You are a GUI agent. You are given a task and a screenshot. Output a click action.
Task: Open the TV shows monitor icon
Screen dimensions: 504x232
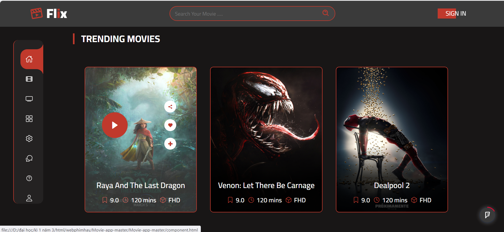coord(29,99)
